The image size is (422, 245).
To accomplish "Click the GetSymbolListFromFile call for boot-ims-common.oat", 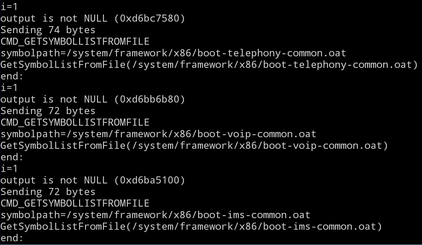I will pyautogui.click(x=191, y=226).
